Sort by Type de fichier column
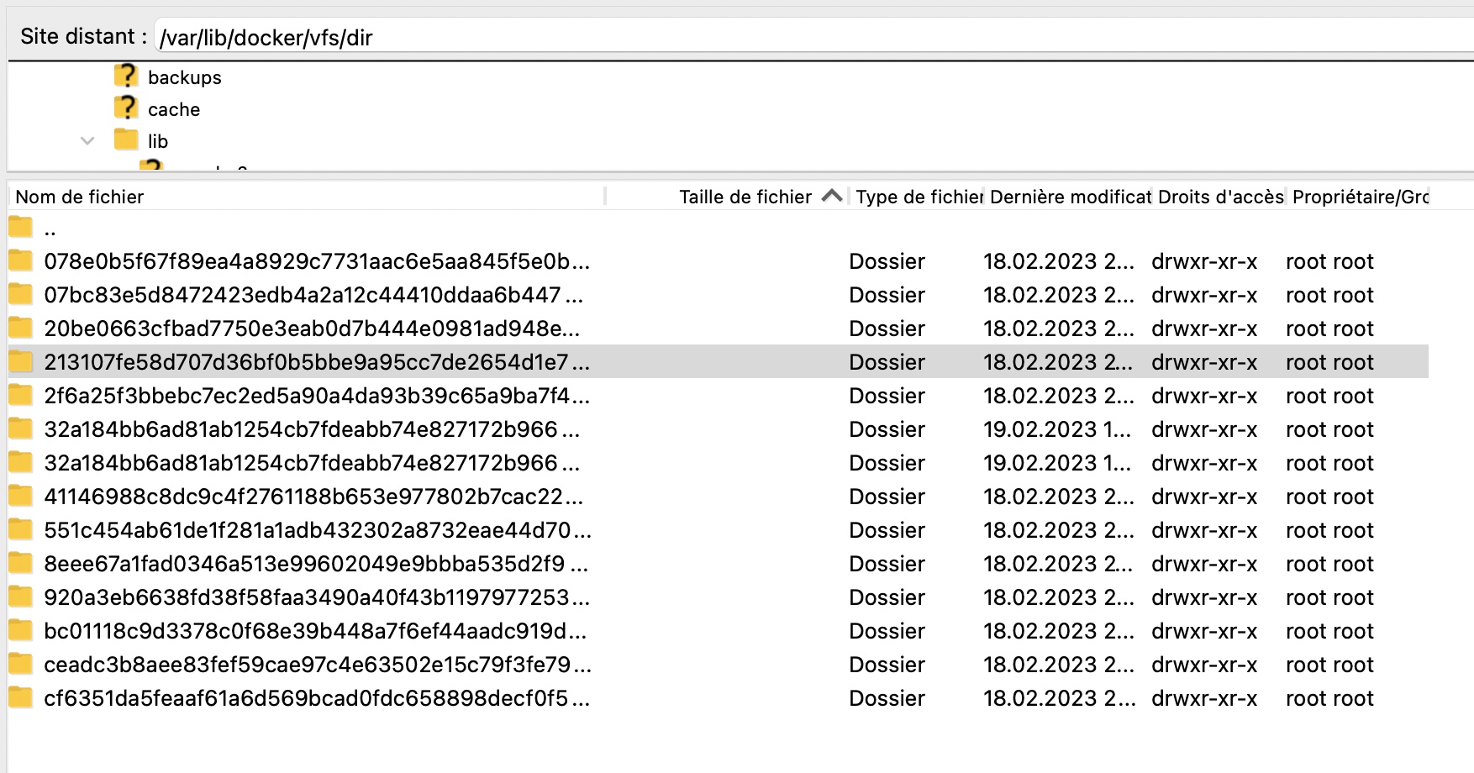The height and width of the screenshot is (773, 1474). pos(918,197)
